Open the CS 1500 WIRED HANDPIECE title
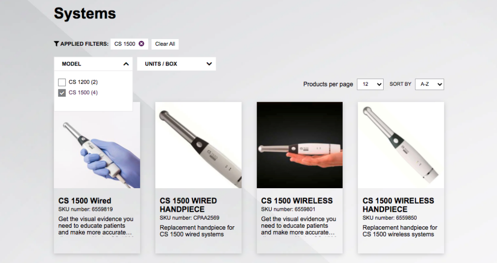Image resolution: width=497 pixels, height=263 pixels. click(188, 205)
